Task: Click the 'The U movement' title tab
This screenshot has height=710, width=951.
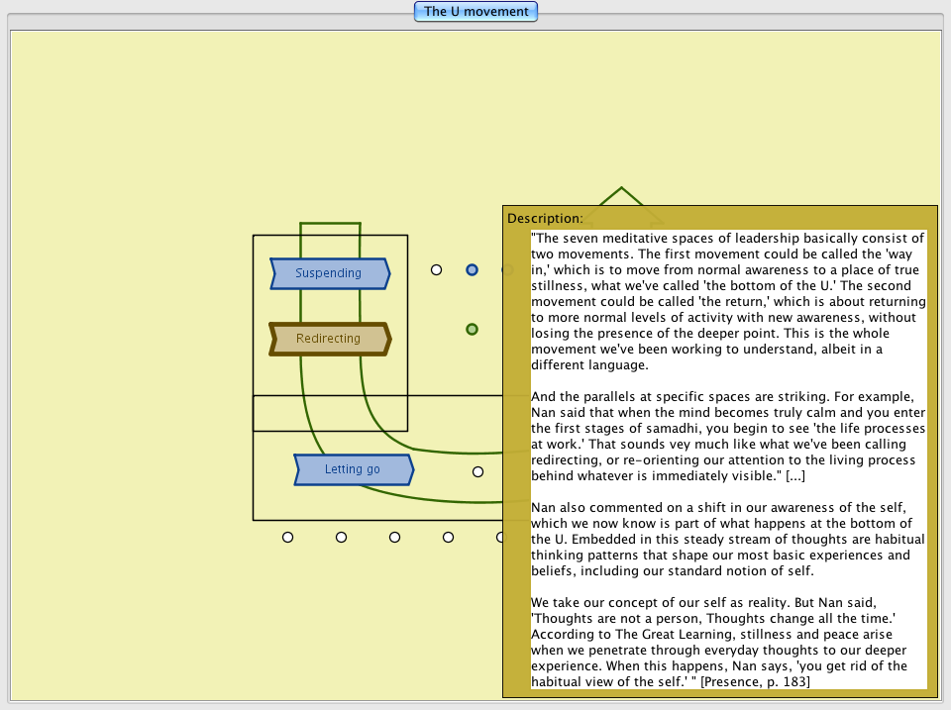Action: coord(475,12)
